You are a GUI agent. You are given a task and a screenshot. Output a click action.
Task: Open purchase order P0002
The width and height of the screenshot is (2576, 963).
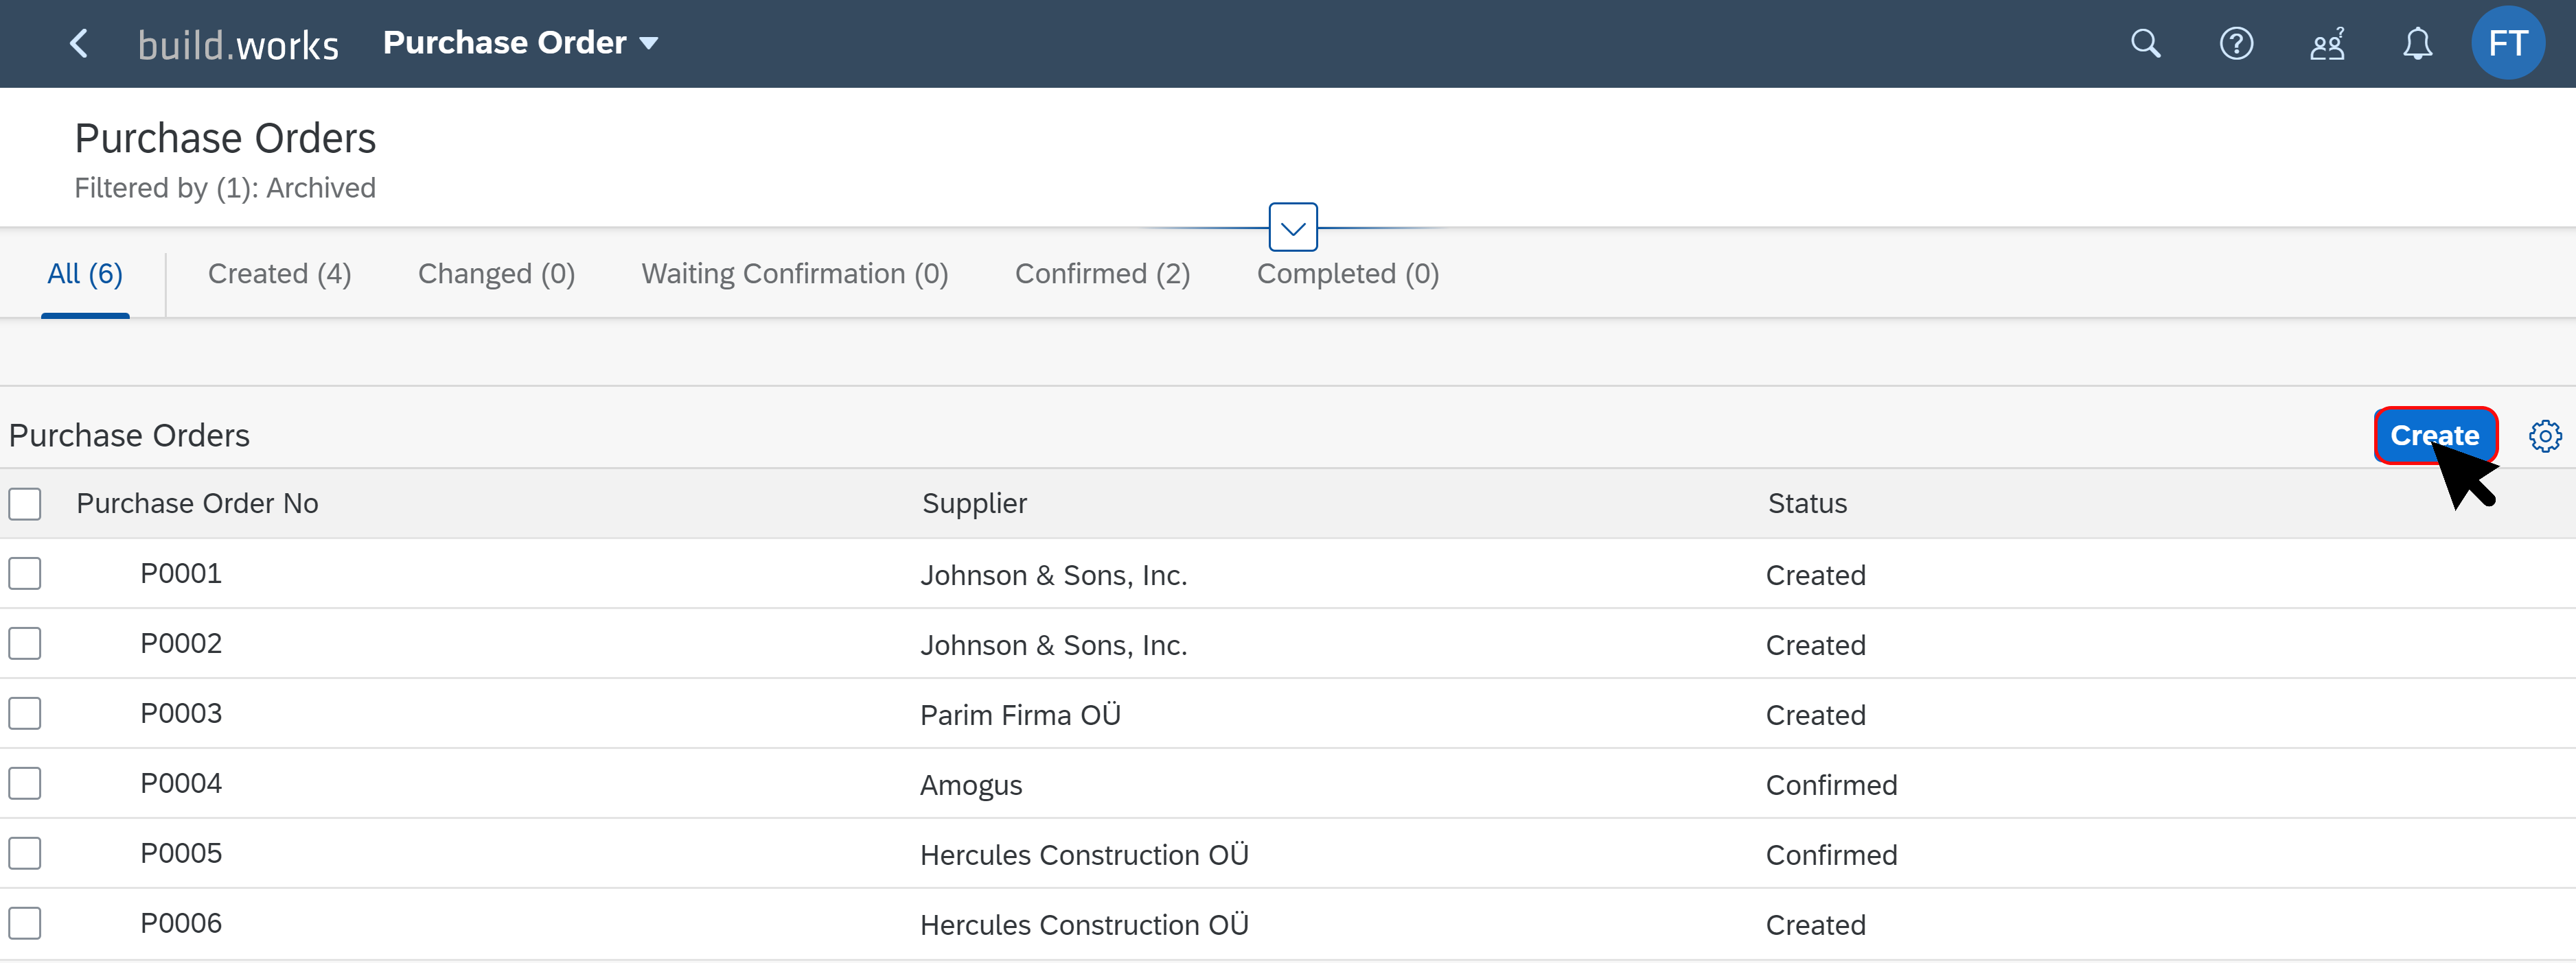point(181,643)
